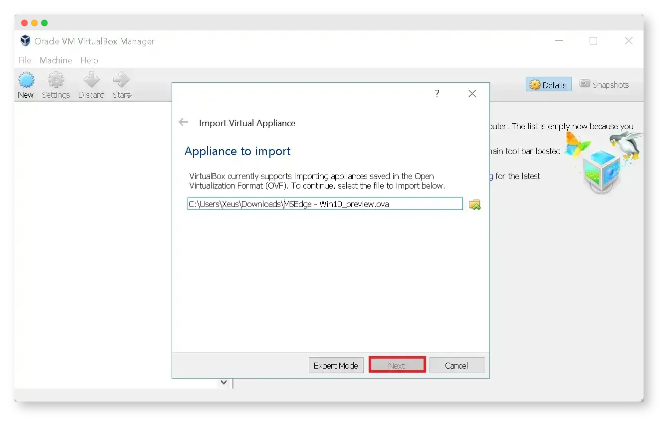Viewport: 668px width, 426px height.
Task: Click the 'Oracle VM VirtualBox Manager' title text
Action: 94,41
